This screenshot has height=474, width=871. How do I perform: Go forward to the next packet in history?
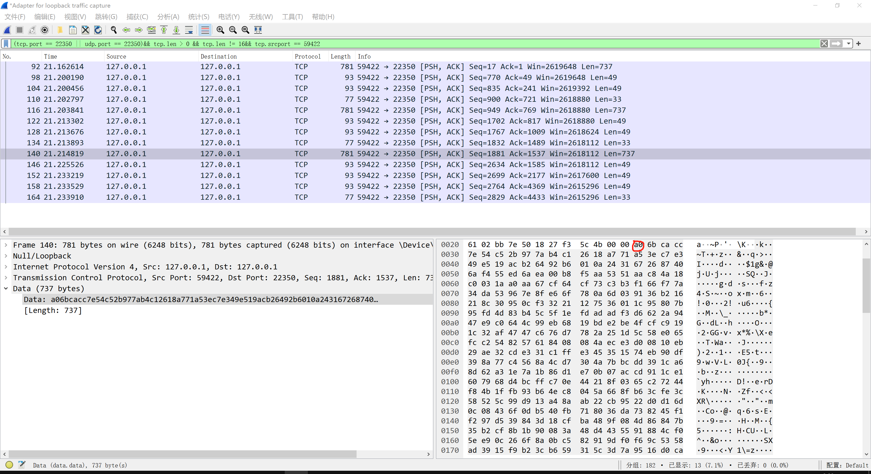[139, 30]
